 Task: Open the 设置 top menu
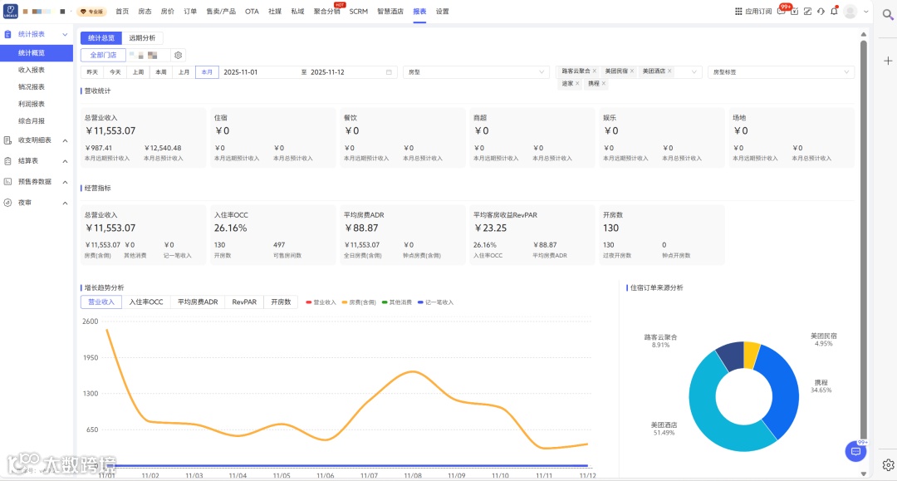442,12
